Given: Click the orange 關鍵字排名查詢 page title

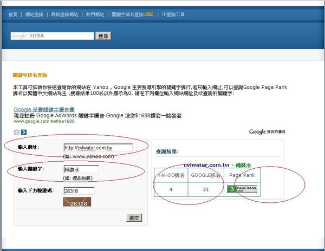Looking at the screenshot, I should click(x=30, y=75).
